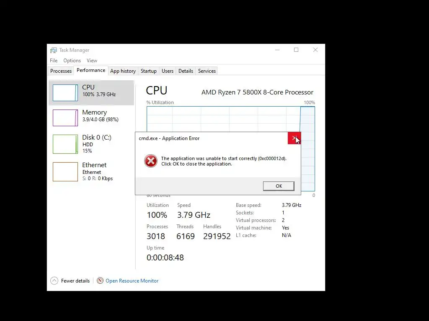This screenshot has width=429, height=321.
Task: Click the AMD Ryzen 7 5800X processor name
Action: (x=257, y=92)
